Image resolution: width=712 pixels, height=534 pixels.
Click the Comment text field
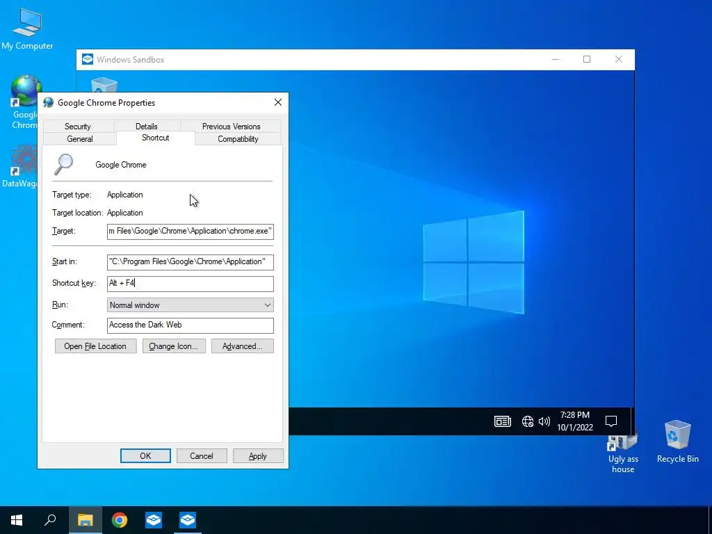[191, 325]
